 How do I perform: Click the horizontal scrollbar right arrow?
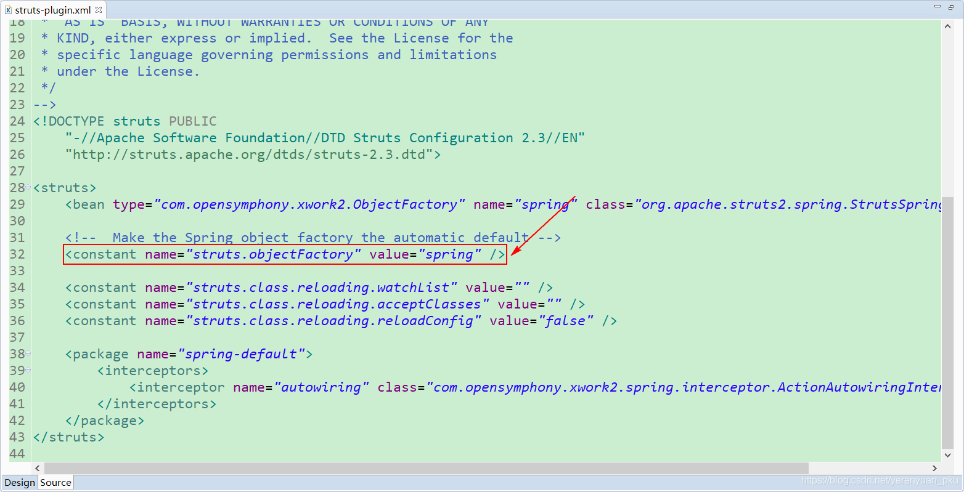935,469
